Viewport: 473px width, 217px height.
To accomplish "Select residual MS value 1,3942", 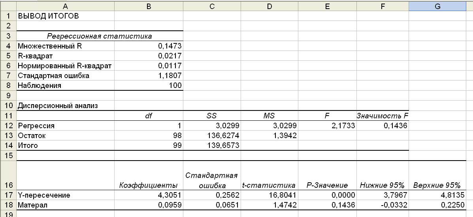I will tap(269, 135).
